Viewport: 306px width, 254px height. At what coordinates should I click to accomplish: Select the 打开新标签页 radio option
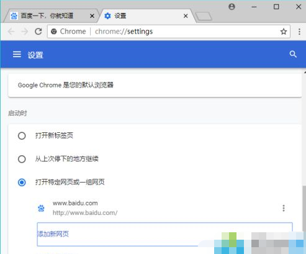tap(22, 136)
